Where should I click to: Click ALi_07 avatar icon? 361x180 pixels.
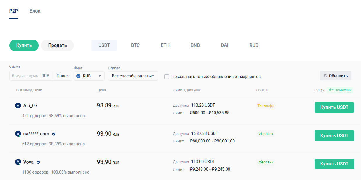pos(18,105)
